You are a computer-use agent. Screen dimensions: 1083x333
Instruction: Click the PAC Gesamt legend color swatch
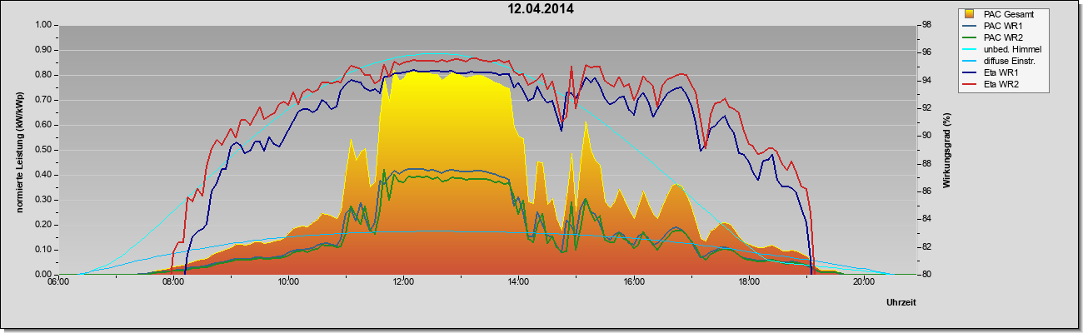coord(971,14)
